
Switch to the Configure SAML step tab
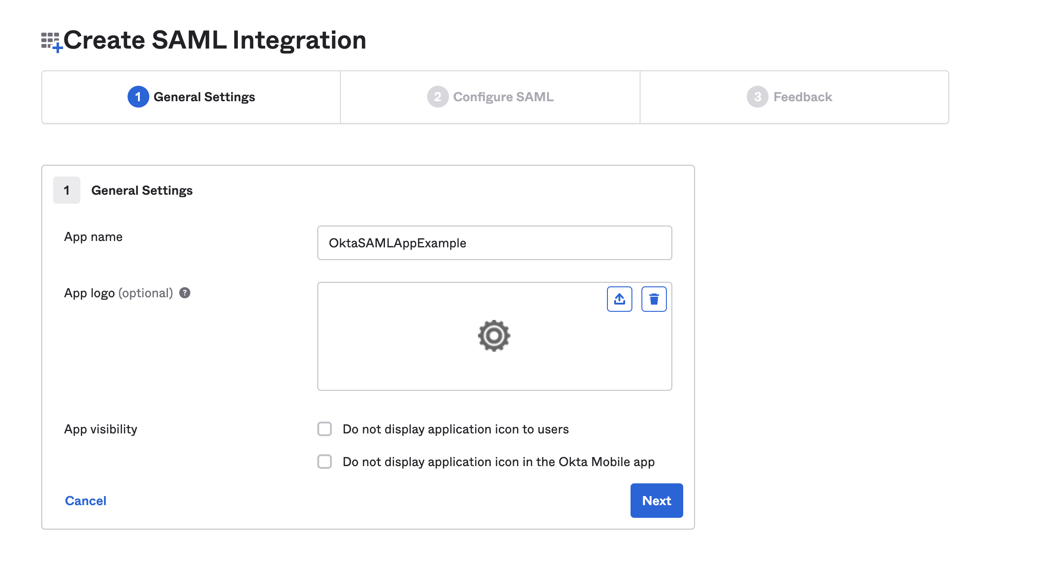pyautogui.click(x=490, y=97)
